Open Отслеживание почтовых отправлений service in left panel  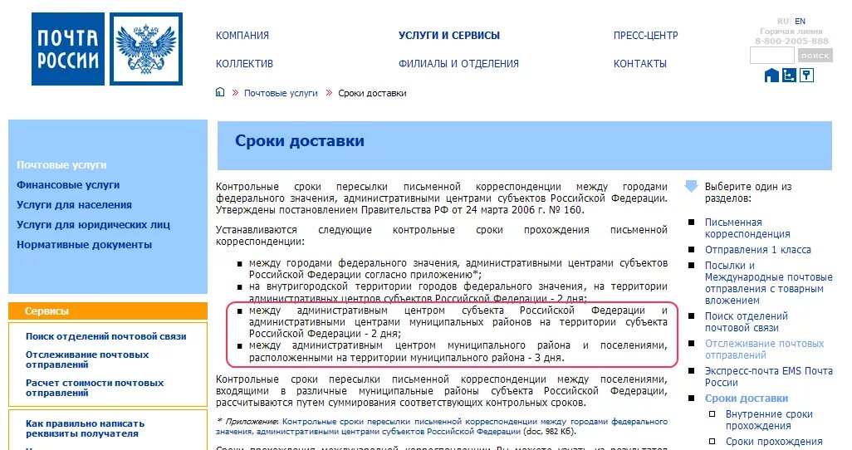coord(87,360)
